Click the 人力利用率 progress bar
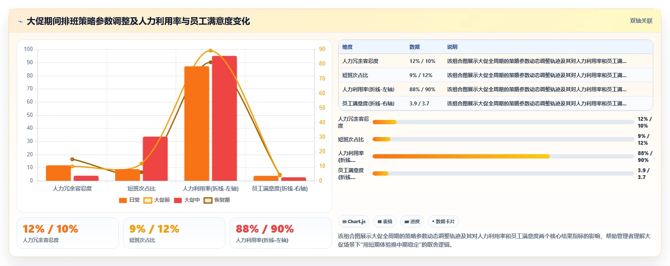This screenshot has height=266, width=670. (503, 156)
